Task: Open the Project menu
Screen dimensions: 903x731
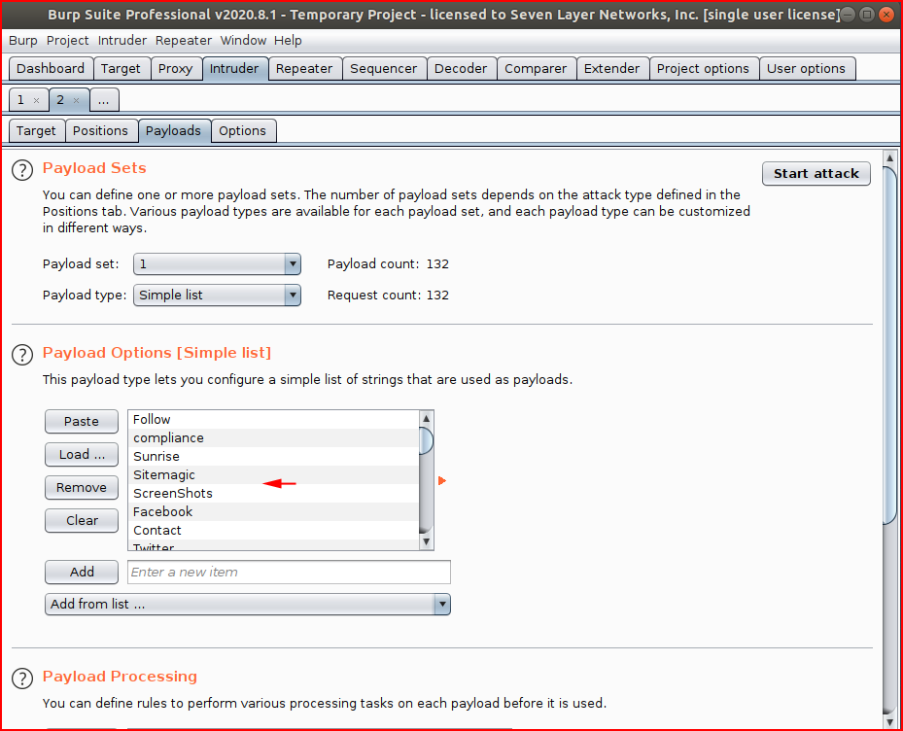Action: [67, 40]
